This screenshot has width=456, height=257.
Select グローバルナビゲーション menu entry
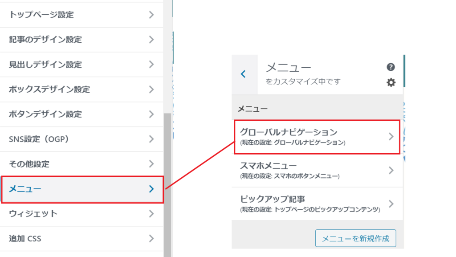317,137
